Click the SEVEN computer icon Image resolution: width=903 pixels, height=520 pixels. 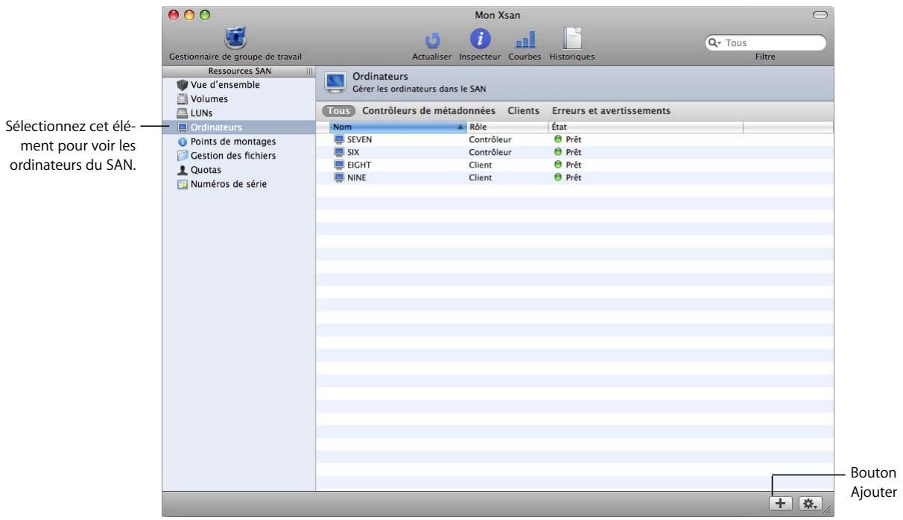[x=340, y=139]
